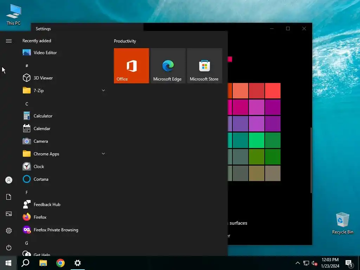Click the muted volume tray icon
The image size is (360, 270).
(x=315, y=263)
